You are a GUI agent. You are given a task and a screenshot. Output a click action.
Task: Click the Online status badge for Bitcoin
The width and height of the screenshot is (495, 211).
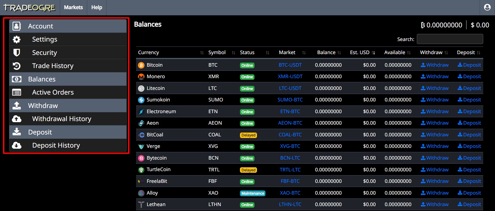click(x=247, y=65)
